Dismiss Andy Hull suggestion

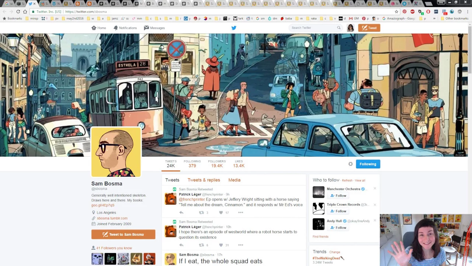pos(375,220)
